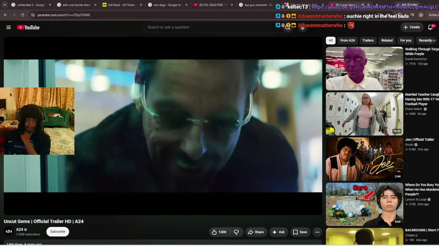Image resolution: width=439 pixels, height=246 pixels.
Task: Subscribe to the A24 channel
Action: point(58,232)
